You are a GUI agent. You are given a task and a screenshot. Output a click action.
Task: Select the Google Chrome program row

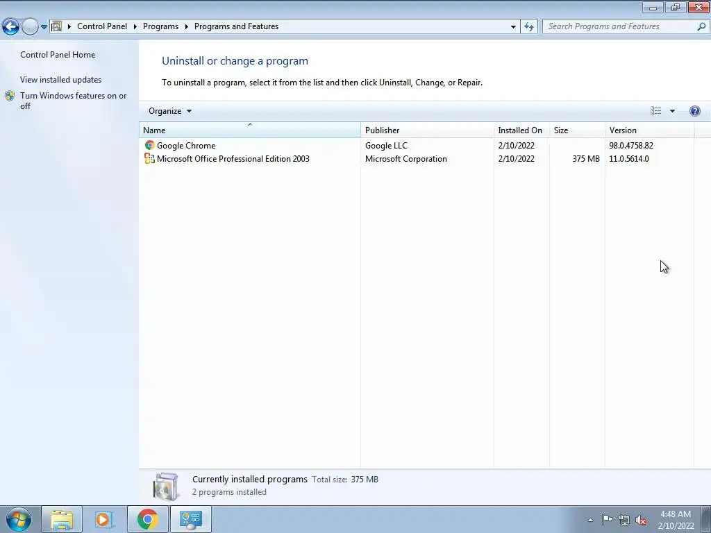coord(417,146)
